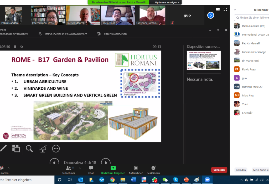The width and height of the screenshot is (269, 184).
Task: Collapse the Teilnehmer panel chevron
Action: (x=235, y=9)
